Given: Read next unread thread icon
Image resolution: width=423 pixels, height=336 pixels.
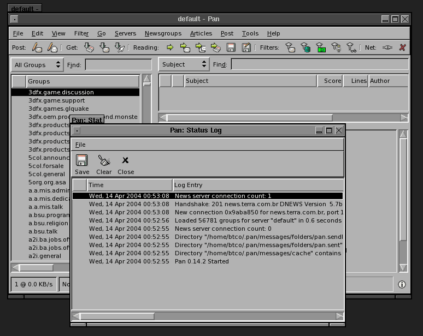Looking at the screenshot, I should [201, 47].
